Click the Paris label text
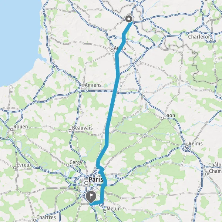This screenshot has height=222, width=222. 96,179
